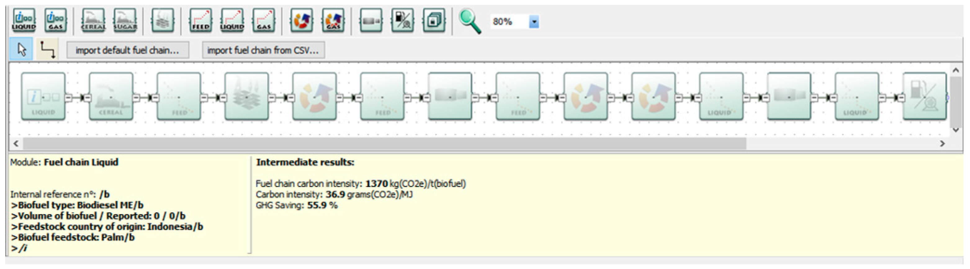Click the Gas fuel chain info toolbar icon
Viewport: 970px width, 269px height.
pos(55,20)
